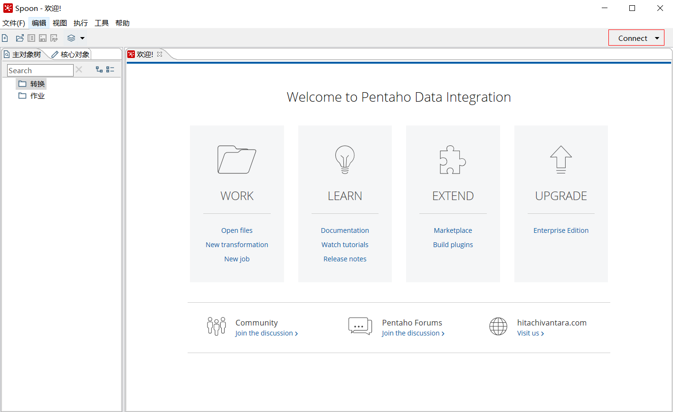The image size is (673, 412).
Task: Open the 工具 menu
Action: (102, 23)
